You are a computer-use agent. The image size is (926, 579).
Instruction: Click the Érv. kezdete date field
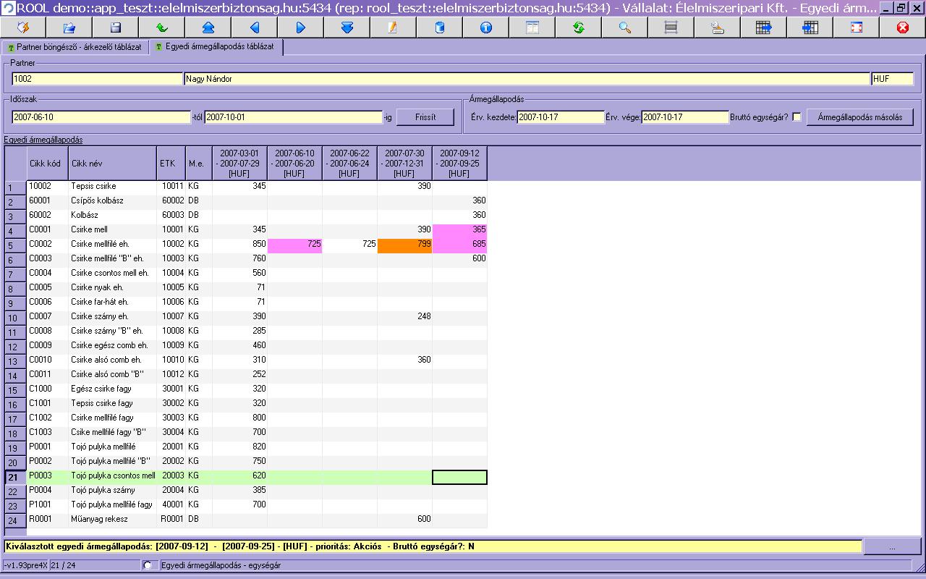tap(560, 117)
